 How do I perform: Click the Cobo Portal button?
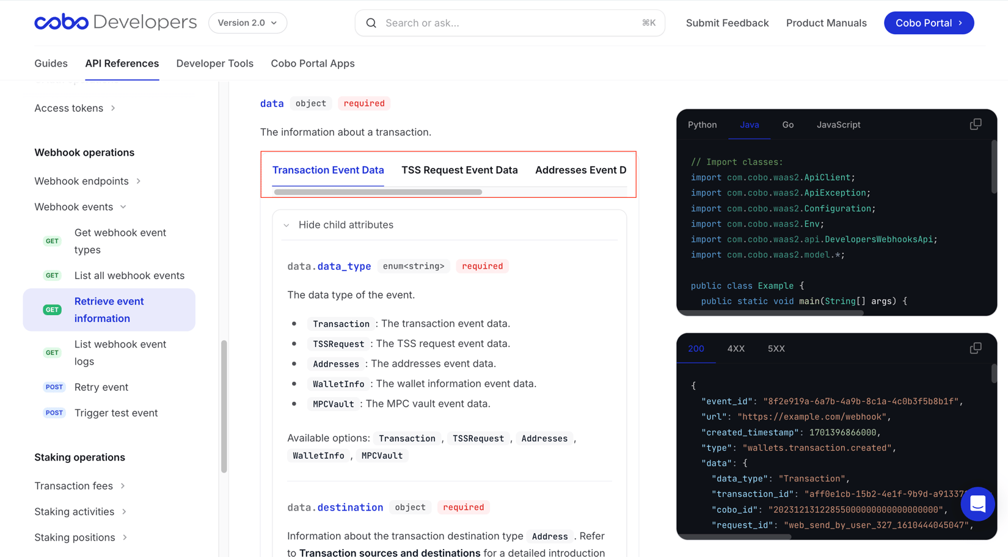pyautogui.click(x=929, y=23)
